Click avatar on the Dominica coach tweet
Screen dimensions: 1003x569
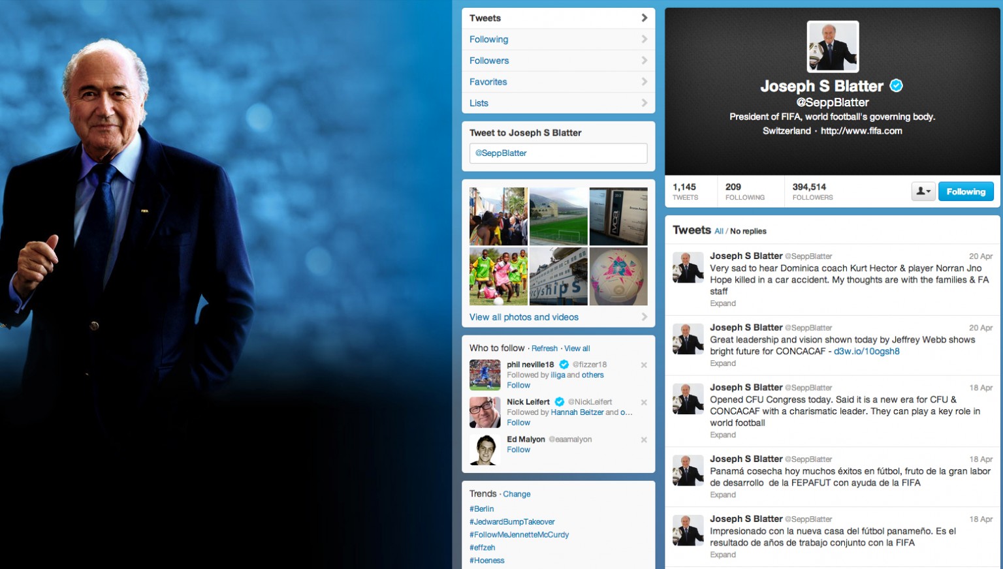[688, 268]
